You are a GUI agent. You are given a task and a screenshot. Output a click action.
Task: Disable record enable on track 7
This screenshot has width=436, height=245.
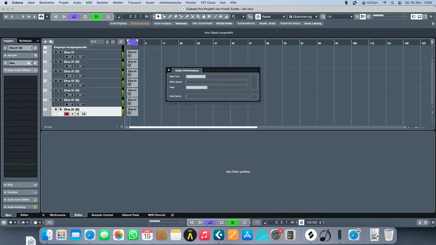(x=67, y=114)
